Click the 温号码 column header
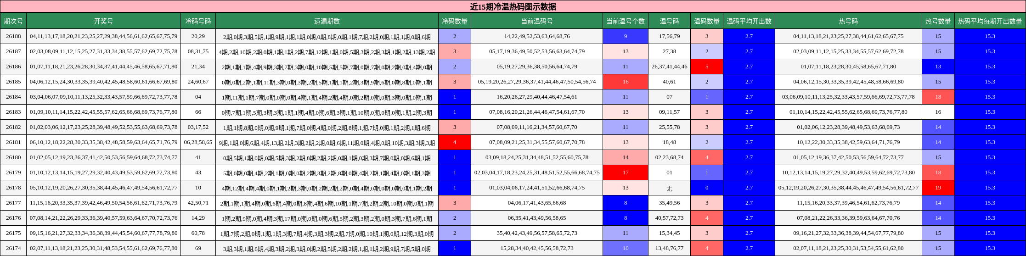The image size is (1026, 256). click(669, 21)
